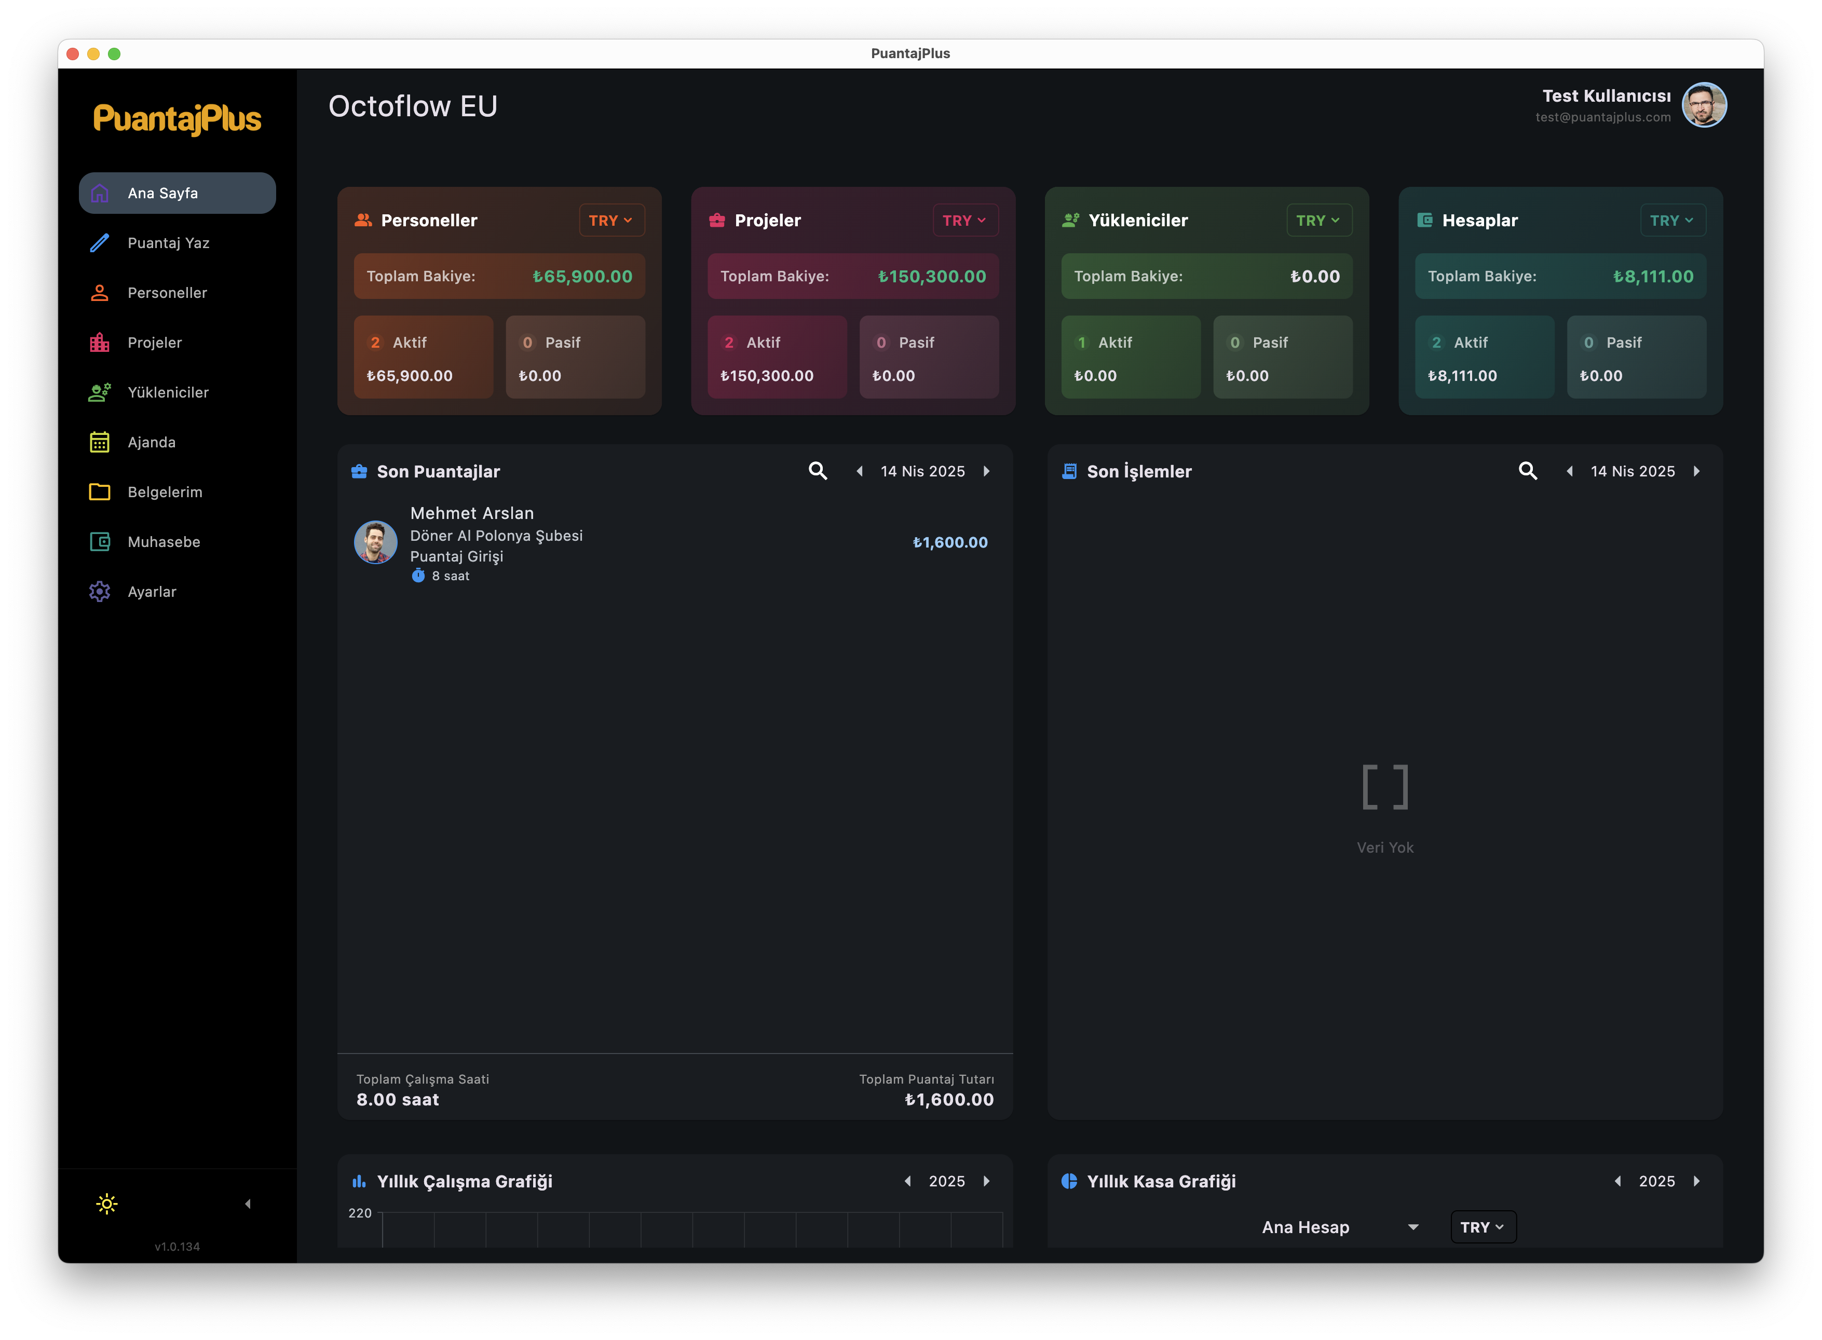Open the Muhasebe accounting icon

[99, 542]
